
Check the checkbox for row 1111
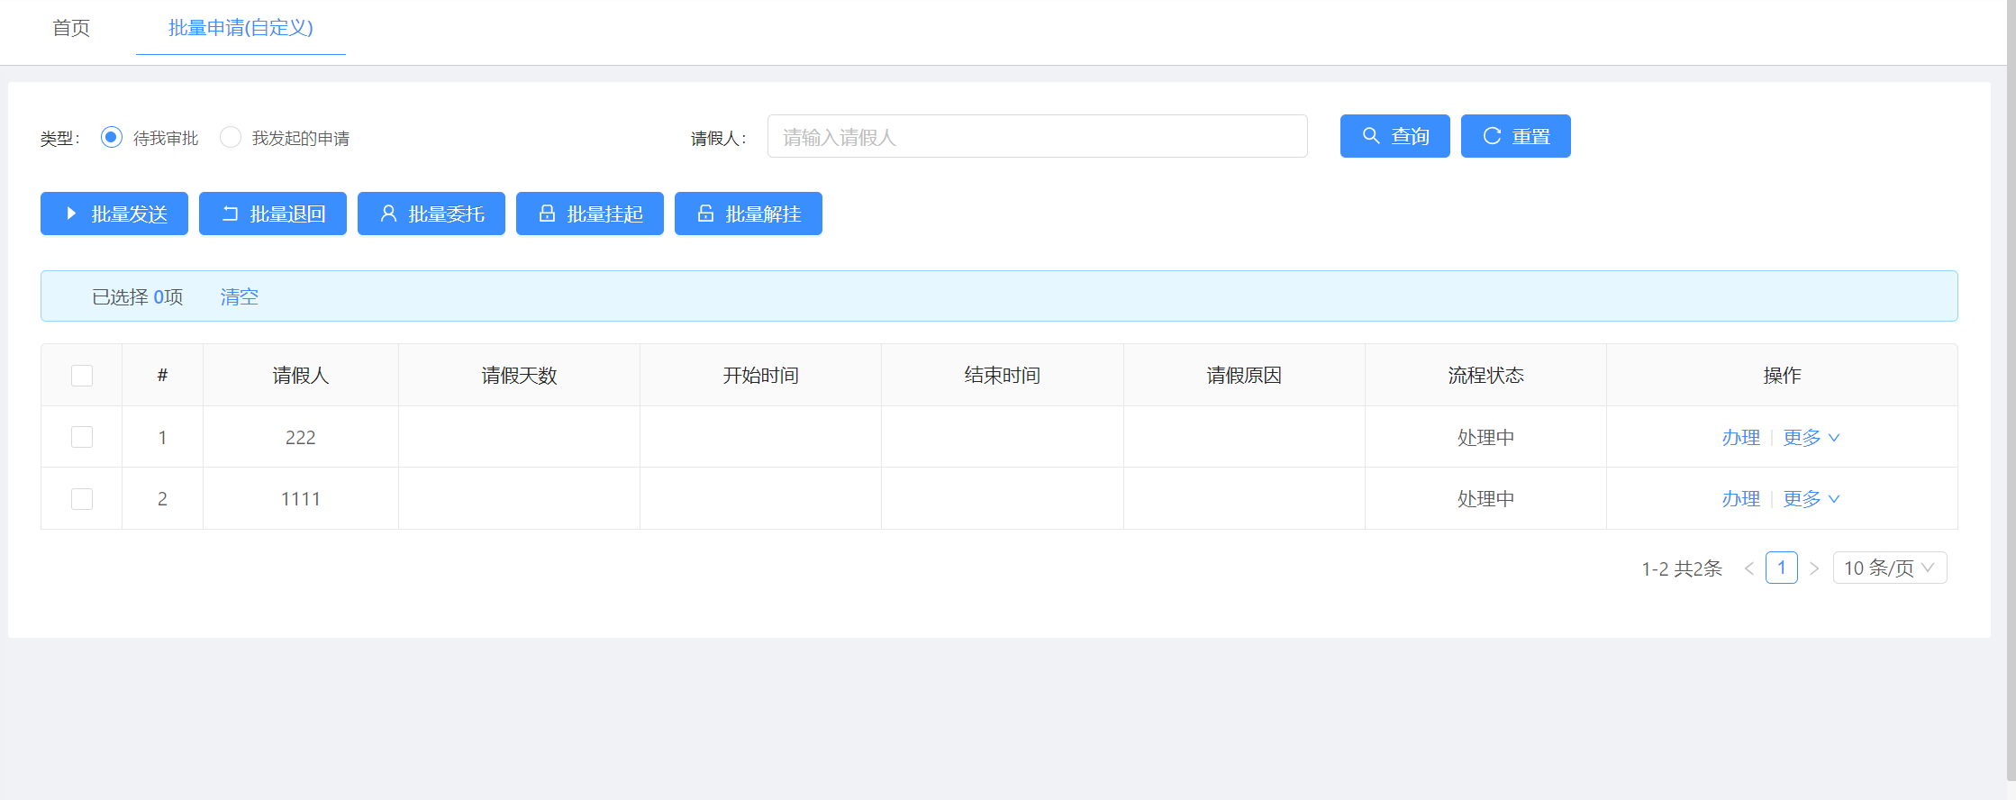pos(82,499)
